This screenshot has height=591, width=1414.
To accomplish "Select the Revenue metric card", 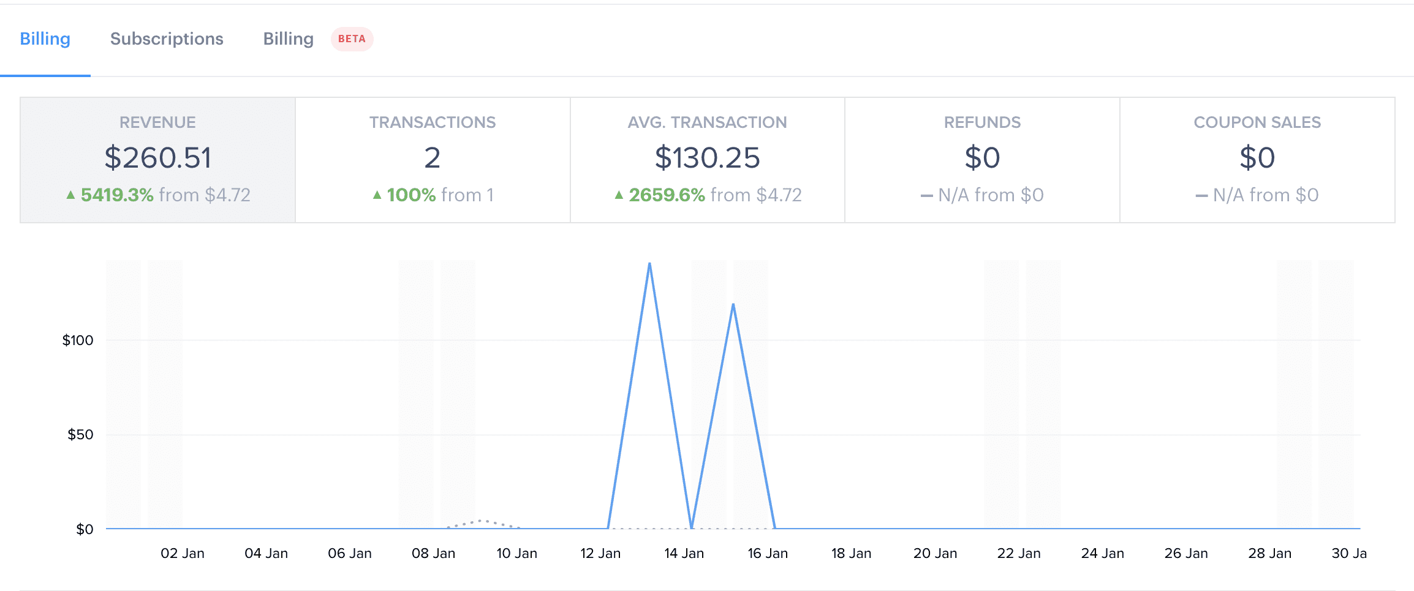I will pyautogui.click(x=157, y=160).
